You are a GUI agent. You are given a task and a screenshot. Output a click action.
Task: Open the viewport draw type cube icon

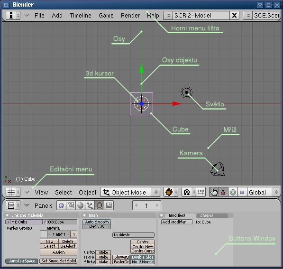(171, 192)
